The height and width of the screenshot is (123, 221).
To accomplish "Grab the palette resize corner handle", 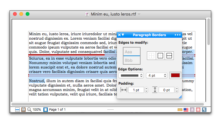I will pyautogui.click(x=180, y=97).
